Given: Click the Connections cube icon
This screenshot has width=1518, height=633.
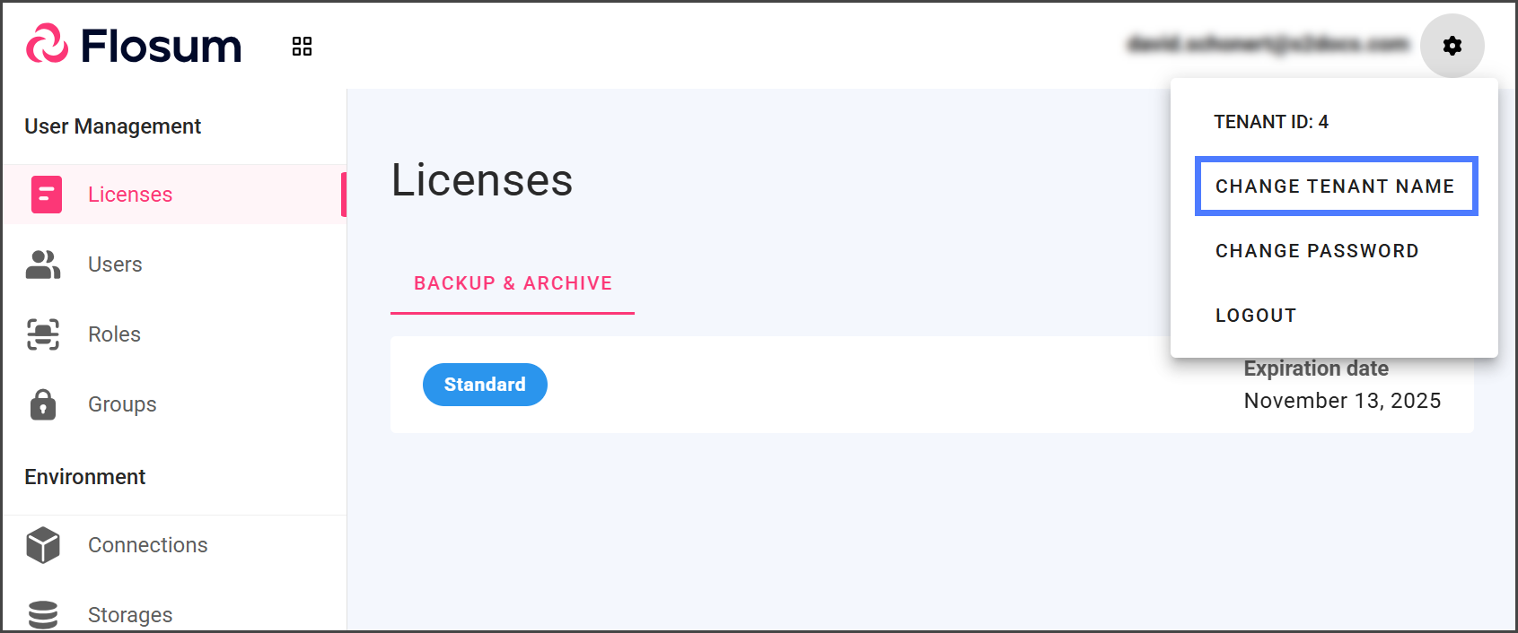Looking at the screenshot, I should (43, 545).
